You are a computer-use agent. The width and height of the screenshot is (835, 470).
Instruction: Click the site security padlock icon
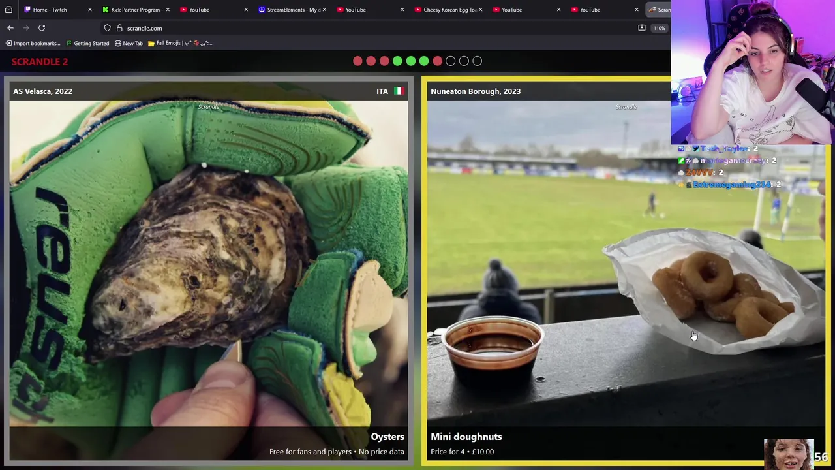tap(119, 28)
